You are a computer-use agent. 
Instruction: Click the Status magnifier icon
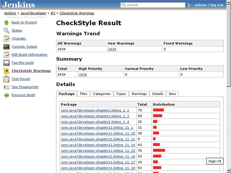[6, 30]
